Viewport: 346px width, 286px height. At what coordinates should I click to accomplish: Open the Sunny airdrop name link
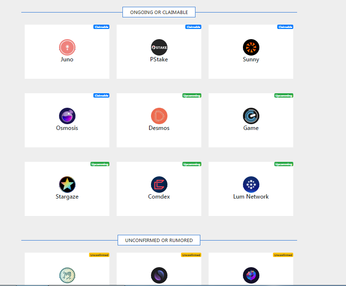click(251, 60)
